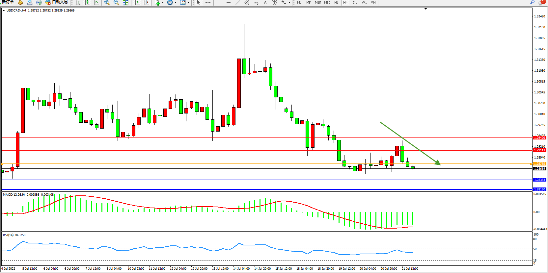
Task: Open the periodicity clock dropdown arrow
Action: point(176,3)
